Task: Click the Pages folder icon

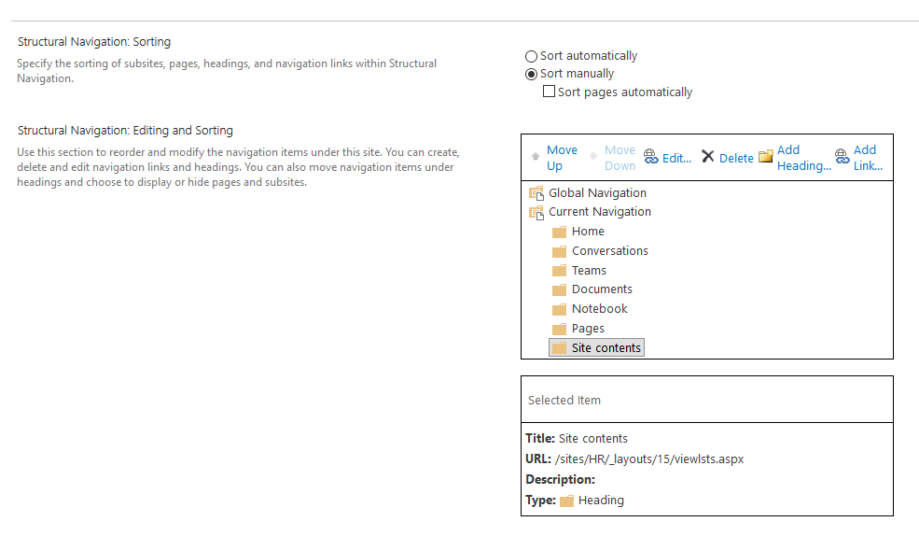Action: click(x=559, y=329)
